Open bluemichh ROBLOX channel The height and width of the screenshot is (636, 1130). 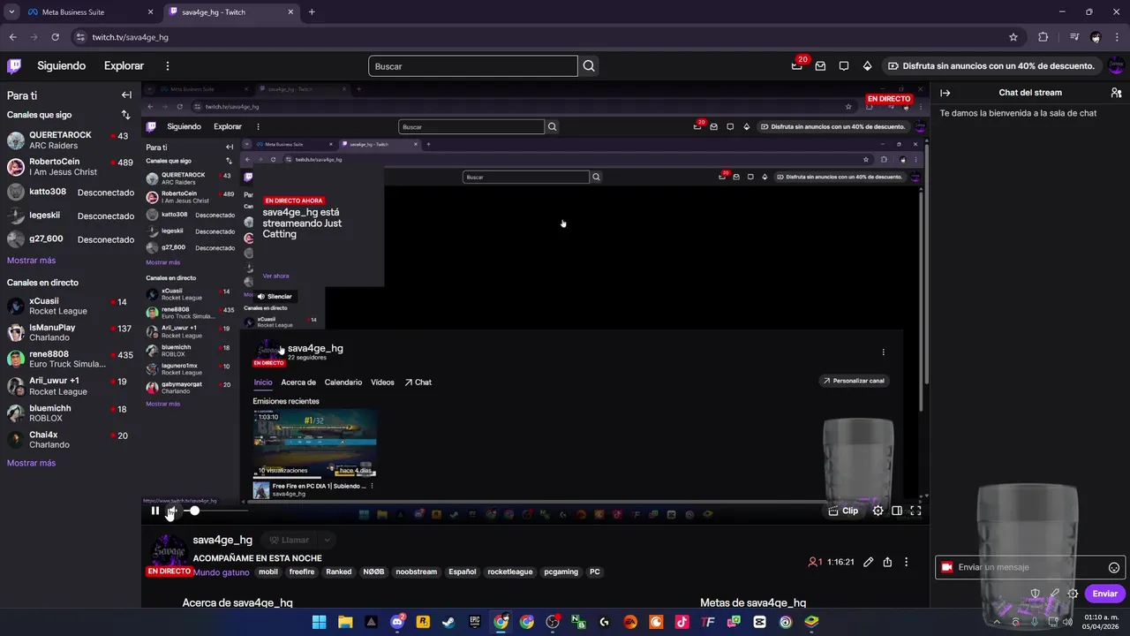coord(71,413)
